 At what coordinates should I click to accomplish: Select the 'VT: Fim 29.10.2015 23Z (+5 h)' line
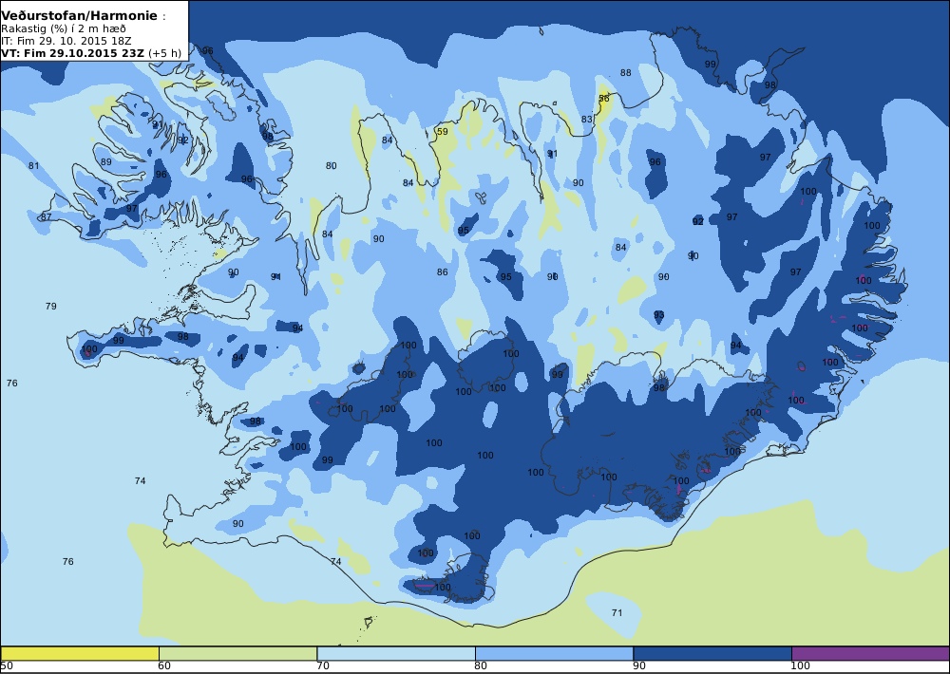tap(91, 52)
